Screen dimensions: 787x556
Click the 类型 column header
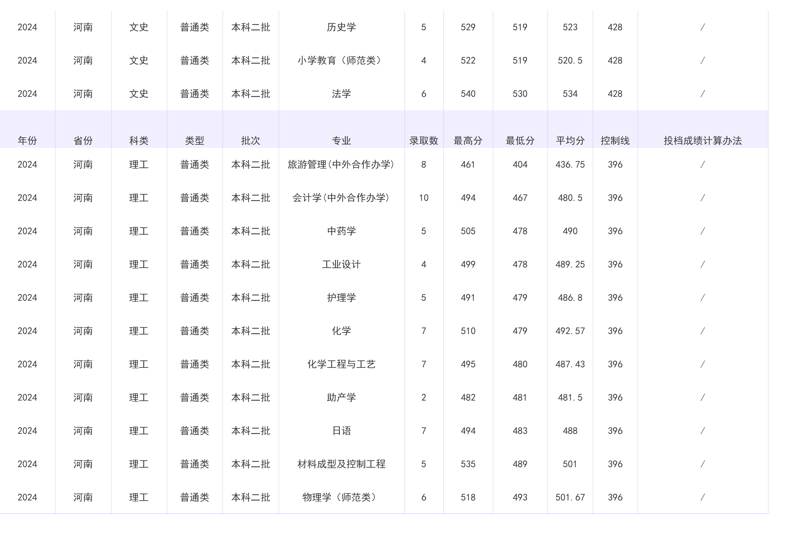point(195,140)
